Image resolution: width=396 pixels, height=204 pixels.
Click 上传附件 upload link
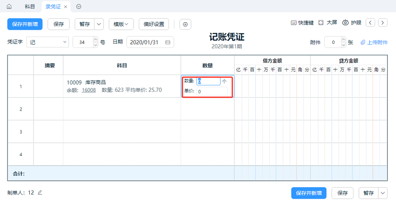[x=374, y=42]
